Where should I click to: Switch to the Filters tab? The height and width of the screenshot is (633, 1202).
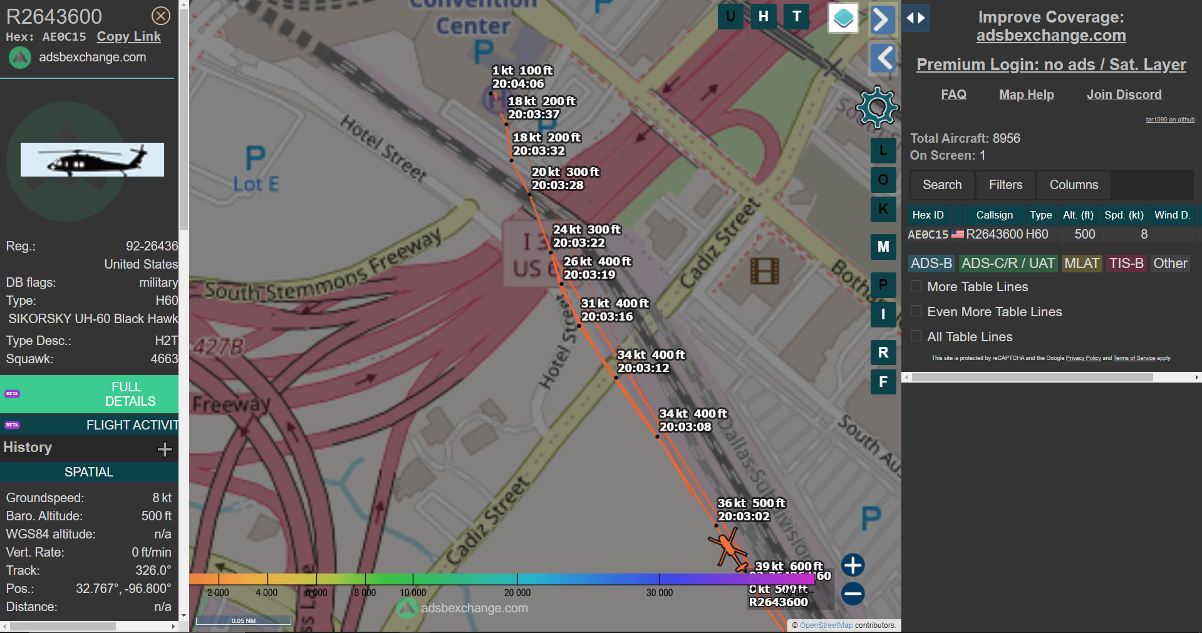point(1005,185)
